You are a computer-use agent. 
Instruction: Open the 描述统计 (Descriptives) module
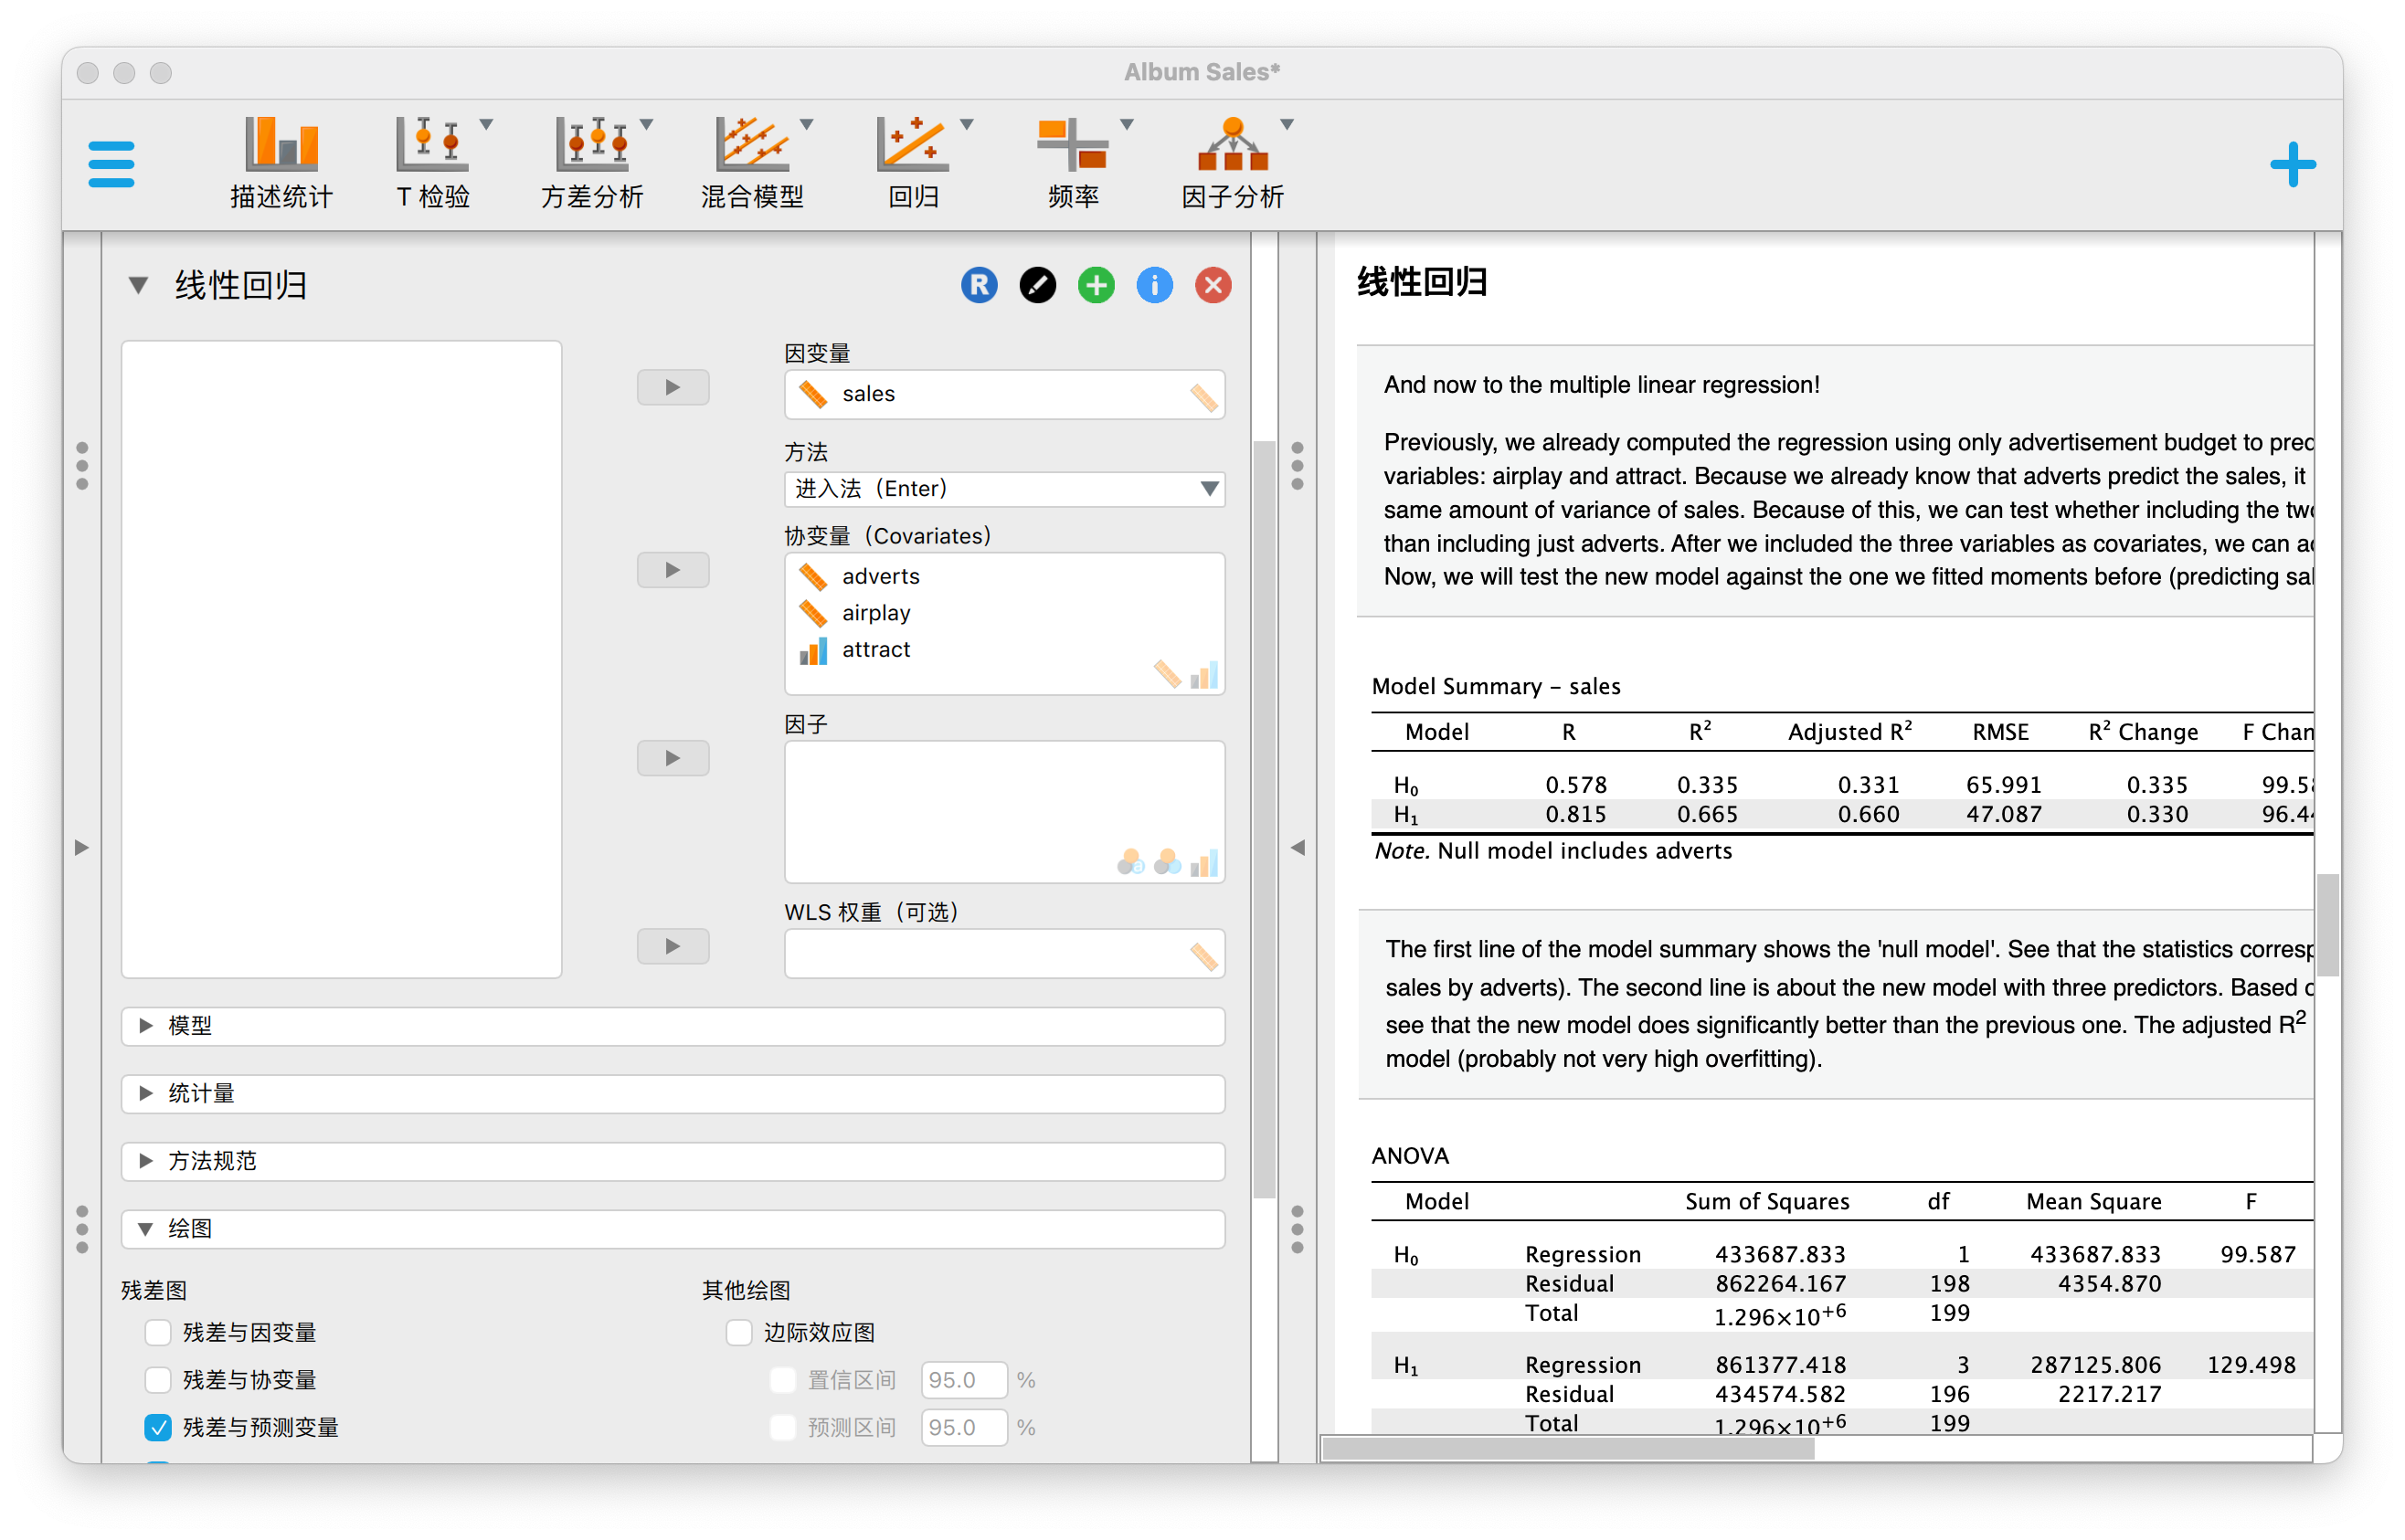coord(281,162)
